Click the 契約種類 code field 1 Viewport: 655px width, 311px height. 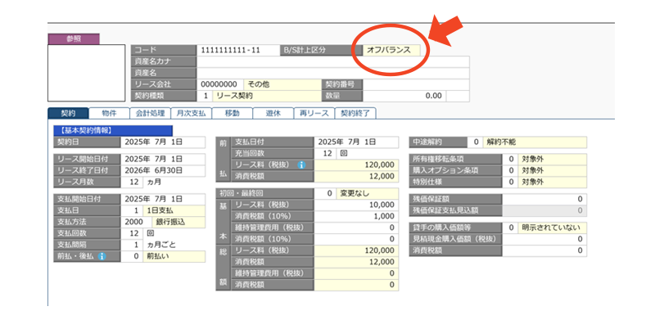(x=205, y=96)
